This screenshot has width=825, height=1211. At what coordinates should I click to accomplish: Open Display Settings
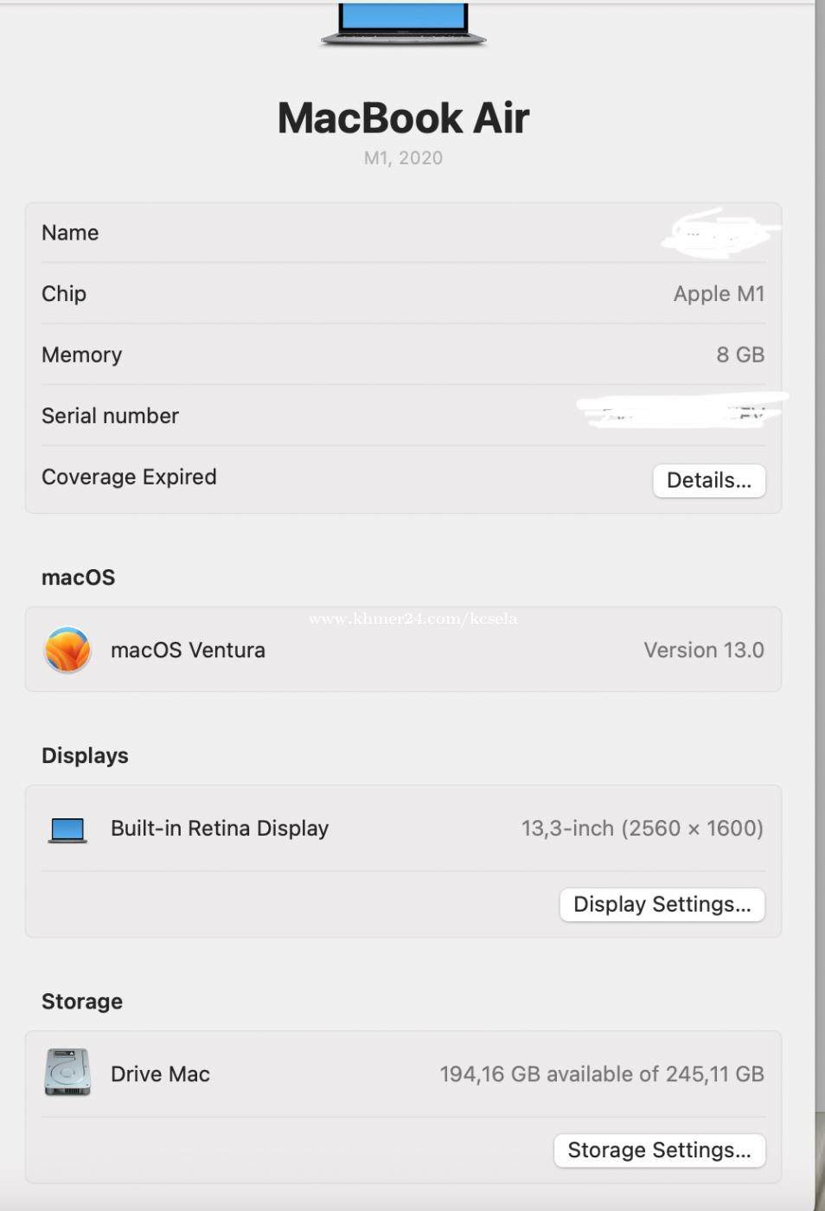[x=662, y=904]
